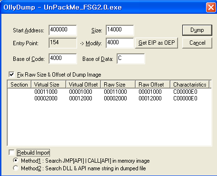Sort by Virtual Size column header

[49, 85]
